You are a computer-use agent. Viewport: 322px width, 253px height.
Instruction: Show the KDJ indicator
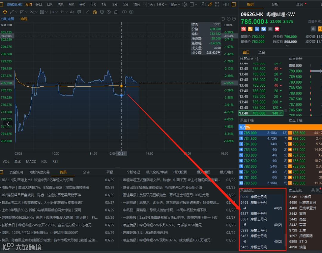[x=44, y=162]
